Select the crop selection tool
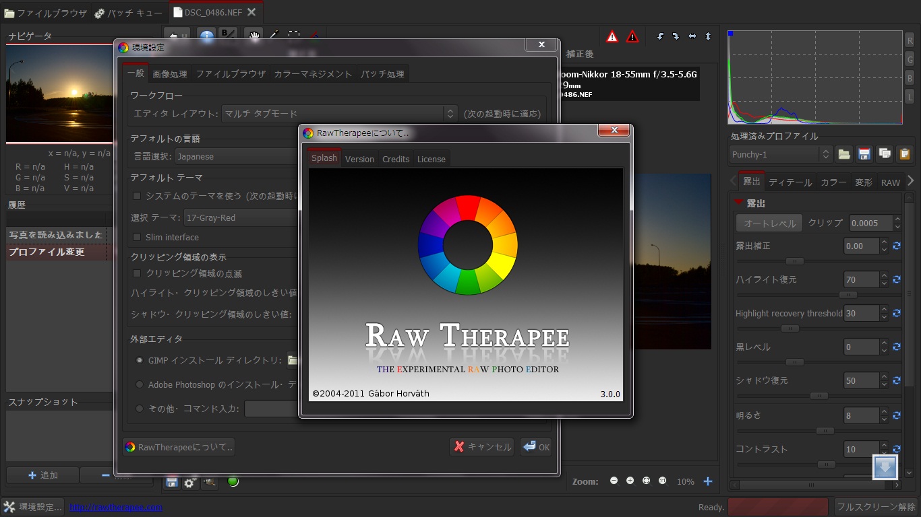 click(294, 35)
